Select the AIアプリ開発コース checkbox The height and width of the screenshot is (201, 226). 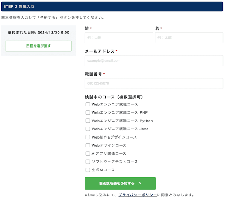pos(88,153)
